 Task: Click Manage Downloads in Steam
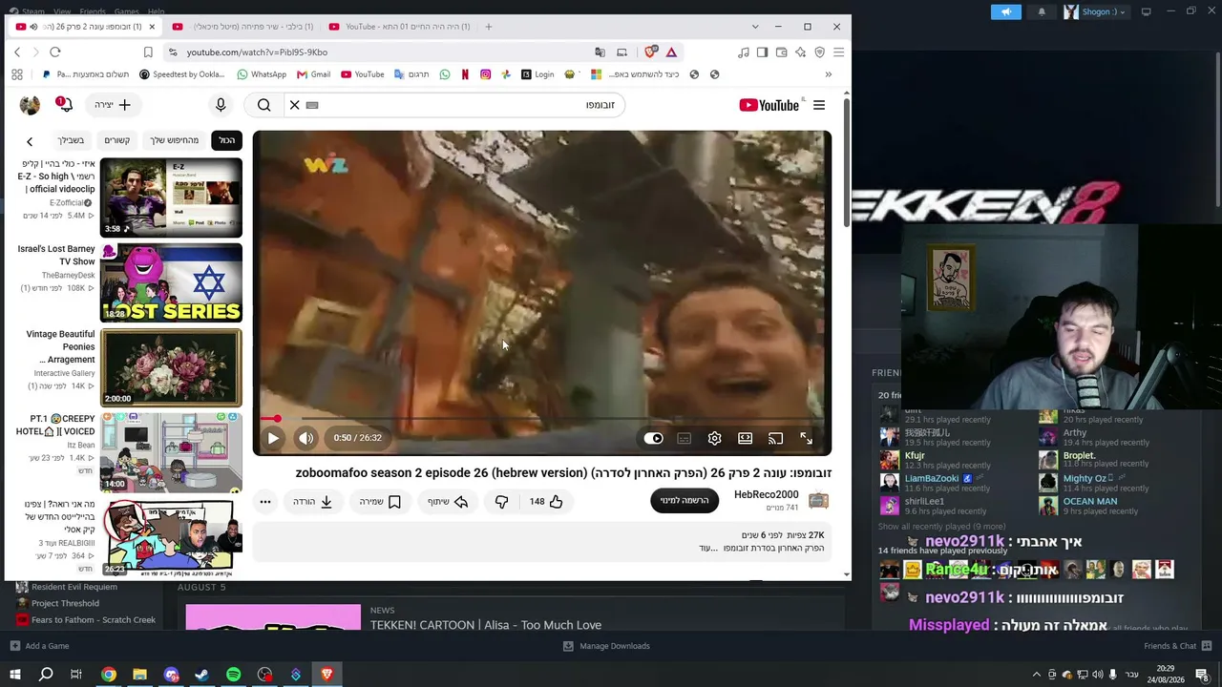(x=606, y=646)
